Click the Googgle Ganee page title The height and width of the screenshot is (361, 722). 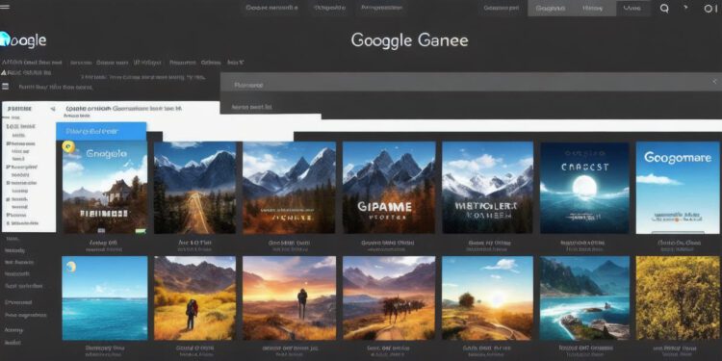pos(409,40)
